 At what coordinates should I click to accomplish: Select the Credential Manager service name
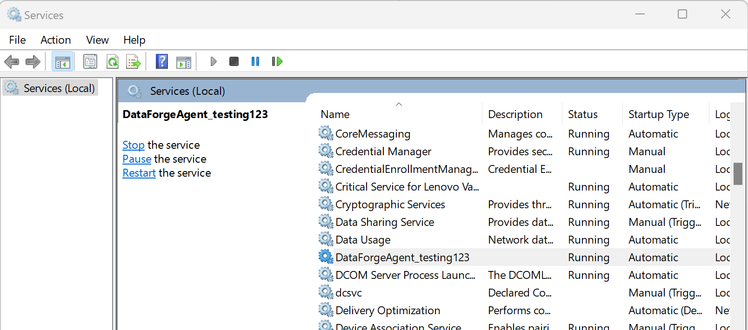click(x=383, y=152)
